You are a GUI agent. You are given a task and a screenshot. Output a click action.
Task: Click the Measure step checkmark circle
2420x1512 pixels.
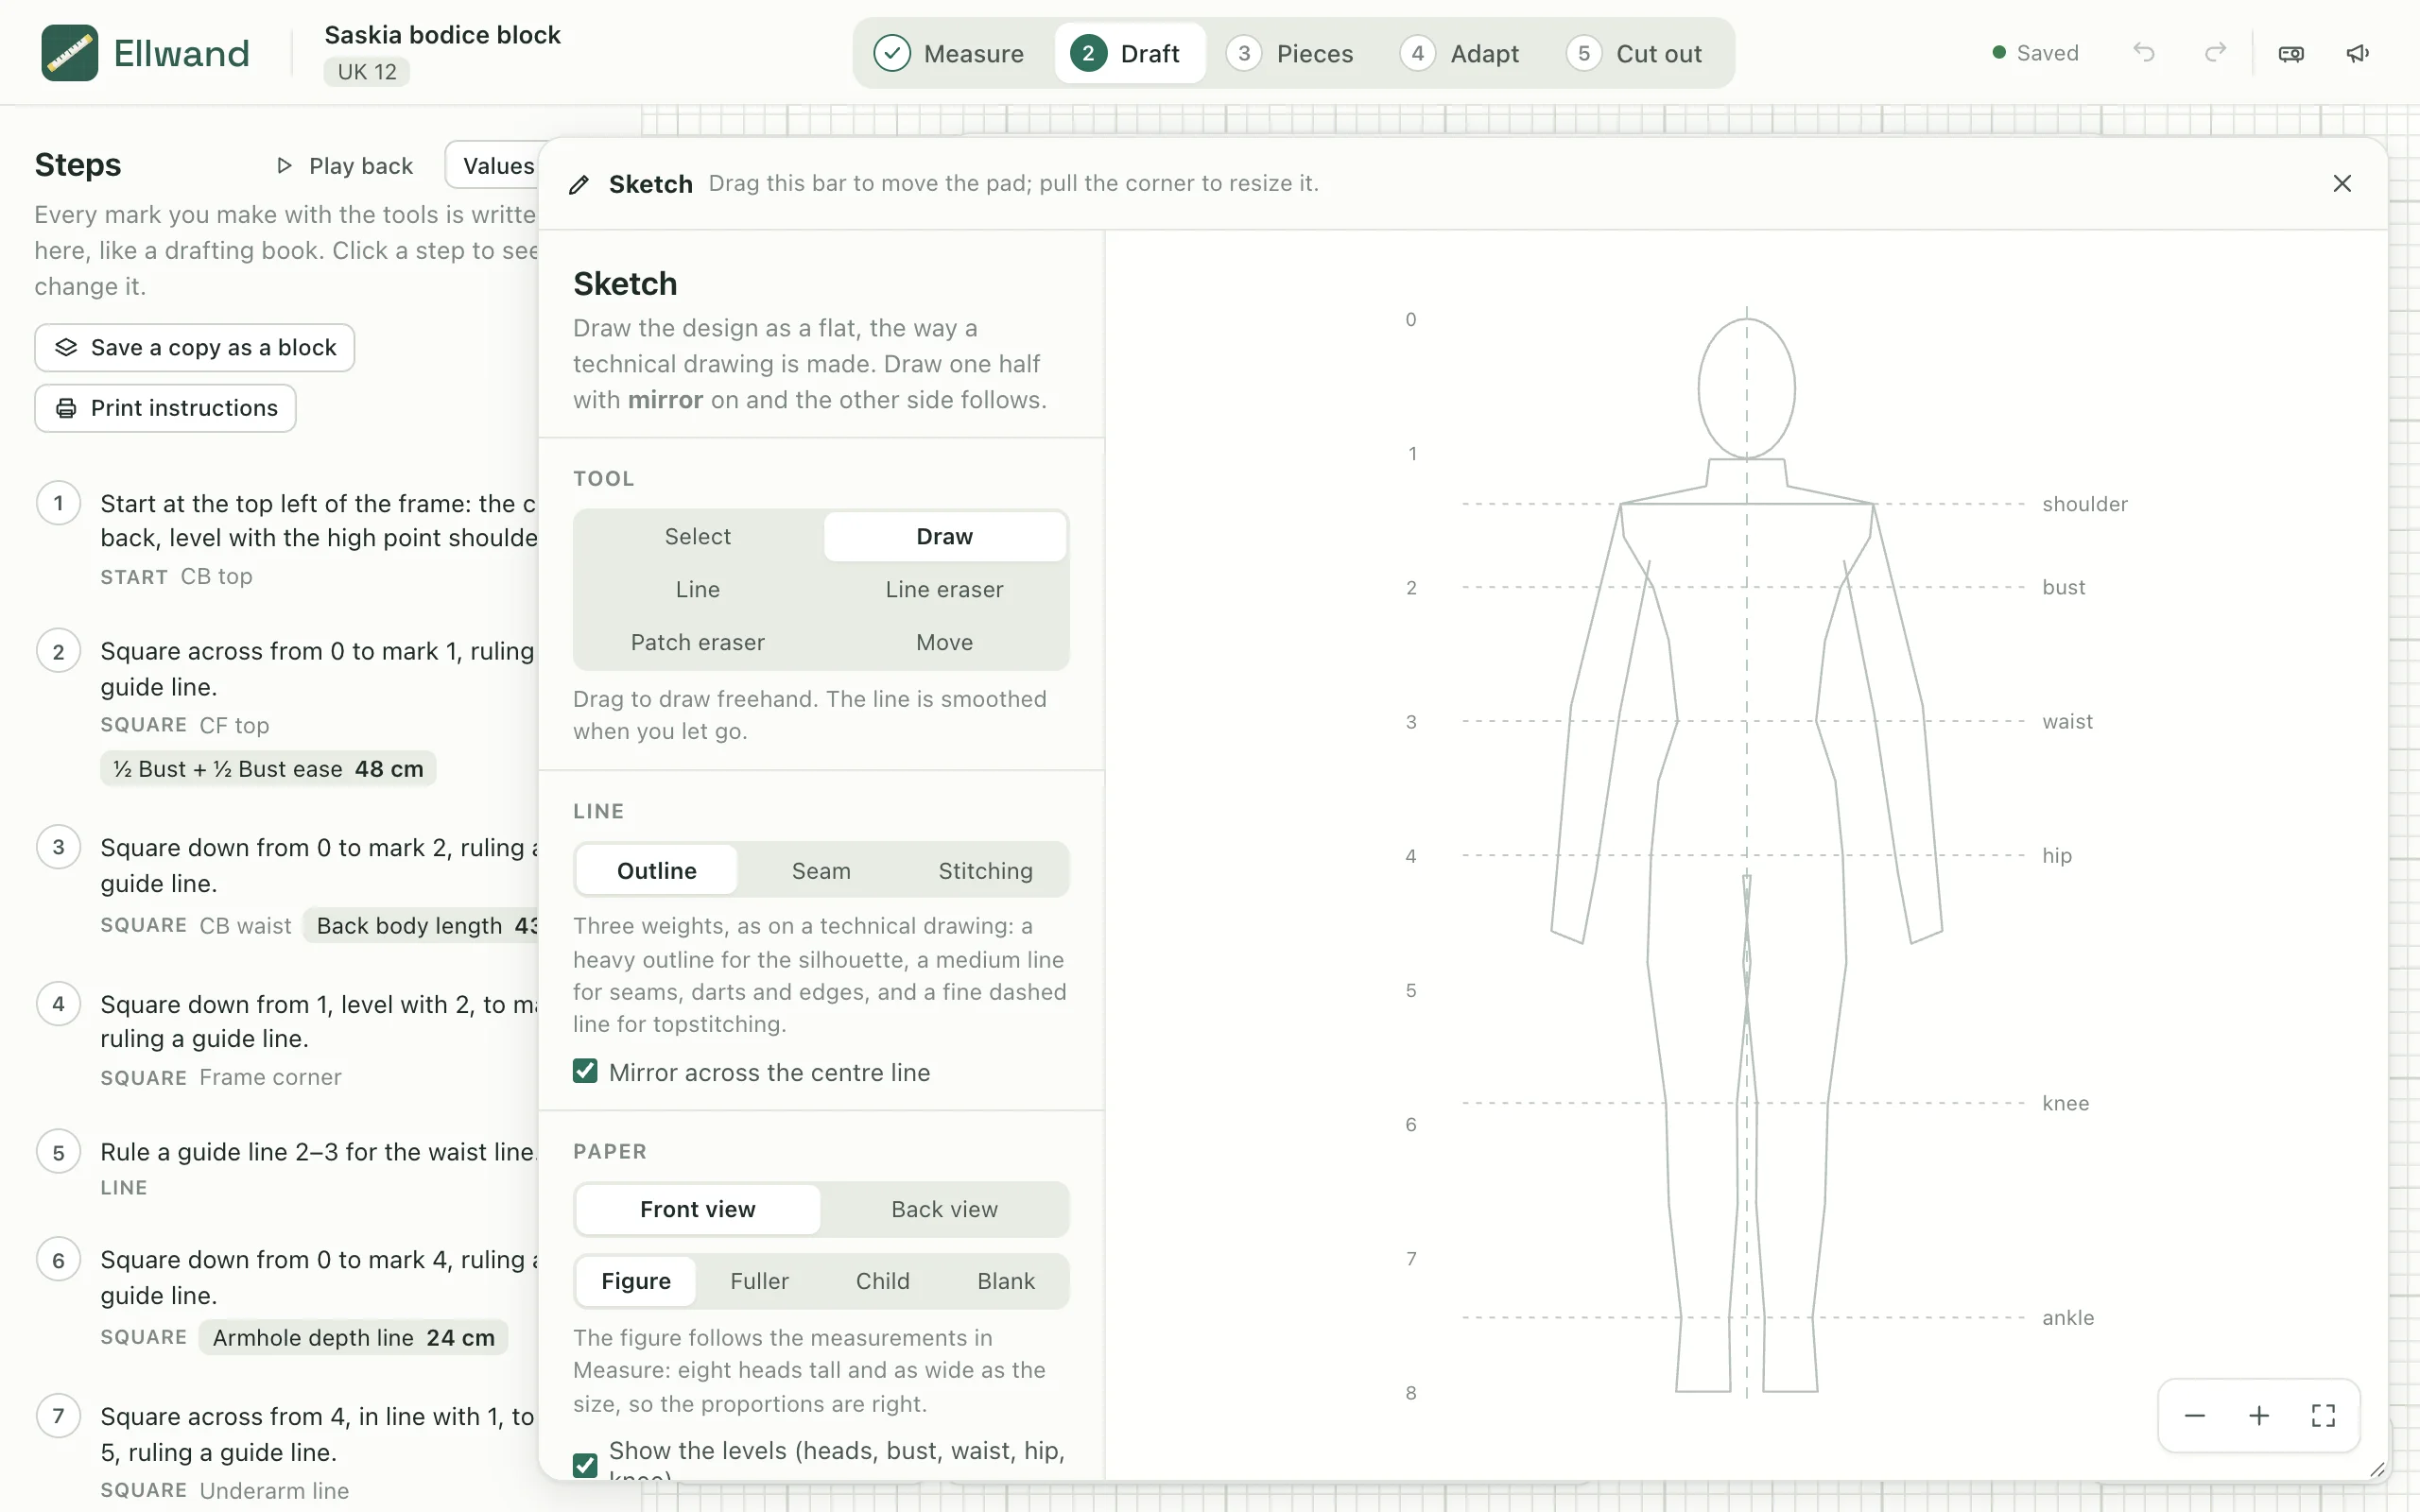point(891,53)
